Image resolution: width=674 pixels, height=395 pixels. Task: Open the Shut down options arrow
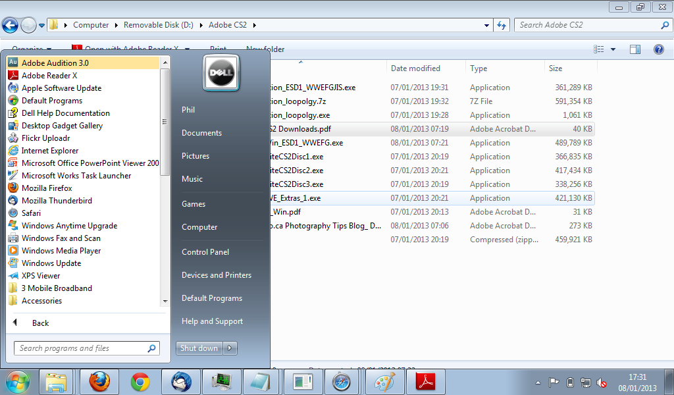pyautogui.click(x=230, y=348)
